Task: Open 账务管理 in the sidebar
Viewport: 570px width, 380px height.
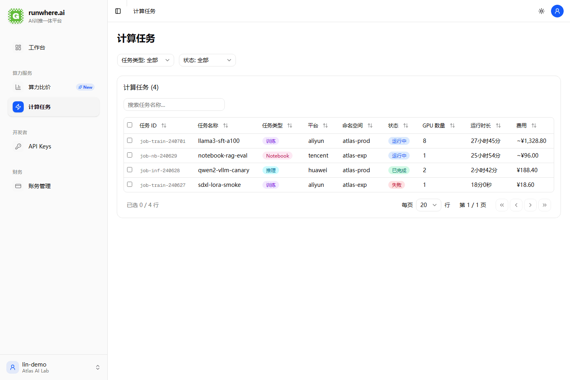Action: [54, 186]
